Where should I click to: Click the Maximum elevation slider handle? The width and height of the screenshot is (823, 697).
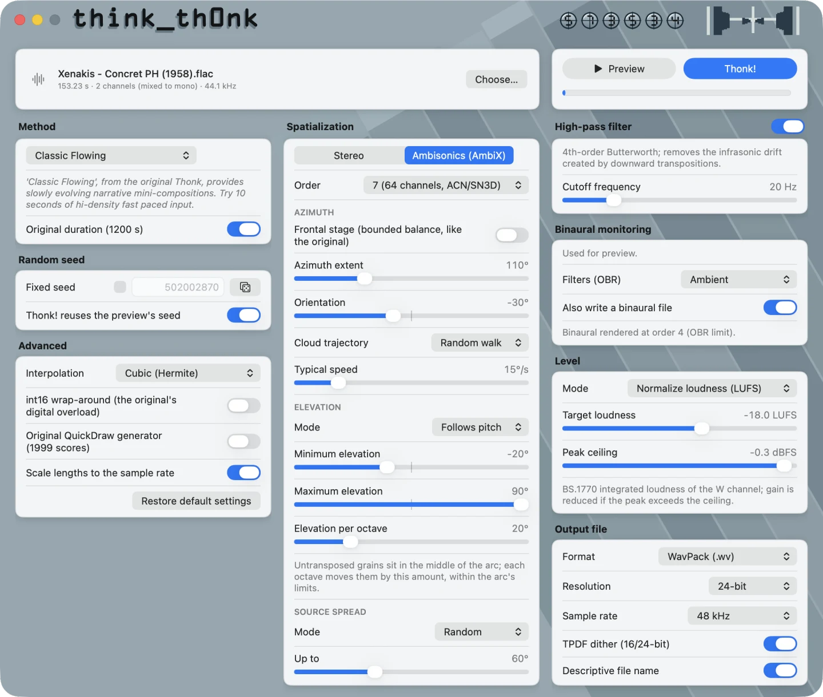point(521,505)
